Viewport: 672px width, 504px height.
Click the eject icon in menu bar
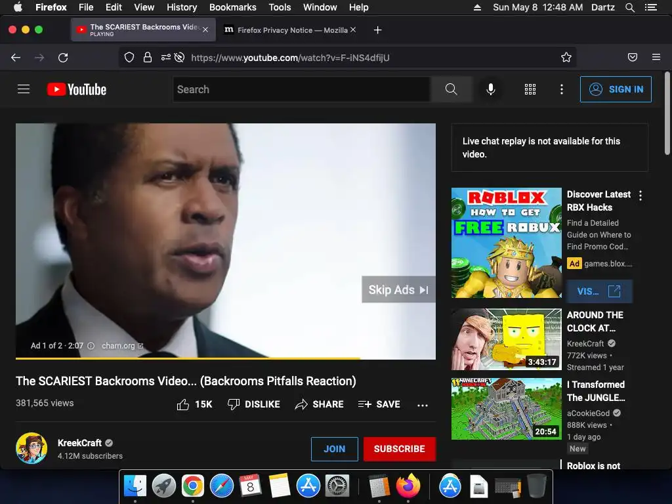(478, 7)
